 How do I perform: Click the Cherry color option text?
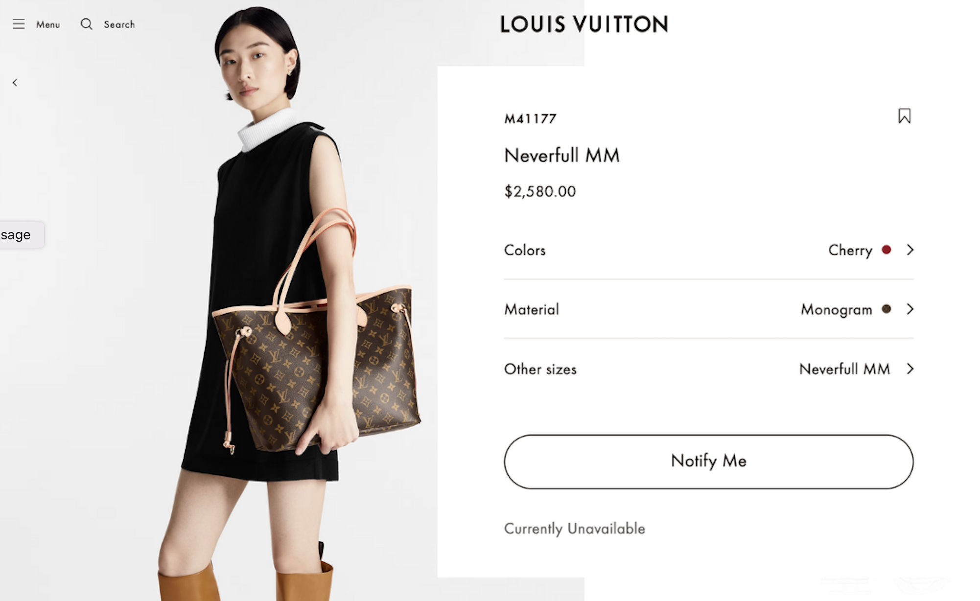coord(850,250)
